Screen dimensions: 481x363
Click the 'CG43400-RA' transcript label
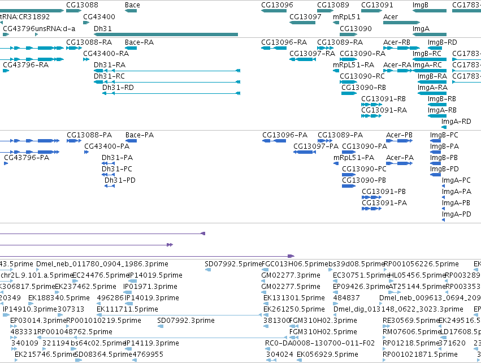tap(106, 54)
